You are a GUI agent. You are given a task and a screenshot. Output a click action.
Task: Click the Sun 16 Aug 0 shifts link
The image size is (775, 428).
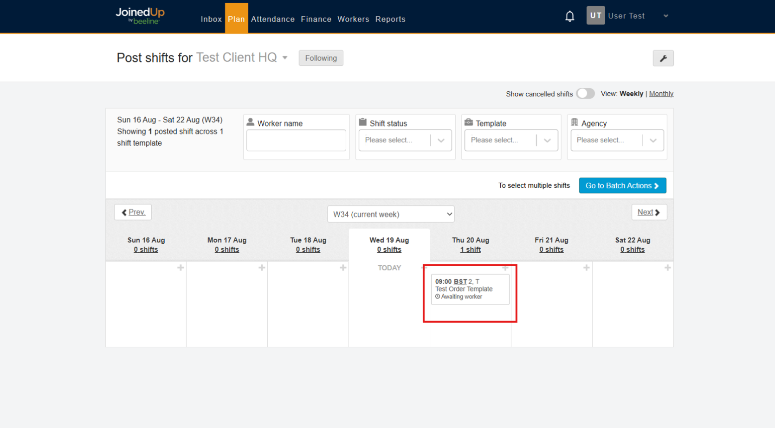click(146, 249)
